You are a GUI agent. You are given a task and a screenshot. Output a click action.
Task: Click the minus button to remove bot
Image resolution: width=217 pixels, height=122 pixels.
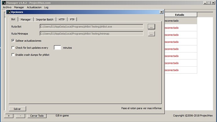point(20,116)
